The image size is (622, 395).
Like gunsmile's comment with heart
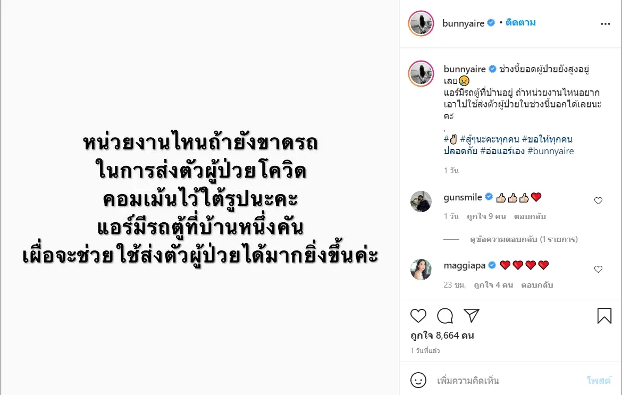pyautogui.click(x=598, y=200)
